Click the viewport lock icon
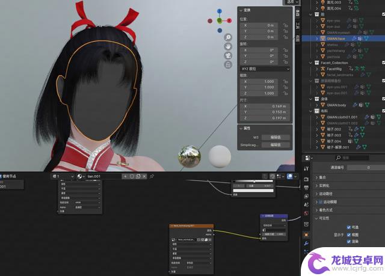Viewport: 385px width, 276px height. (x=228, y=65)
